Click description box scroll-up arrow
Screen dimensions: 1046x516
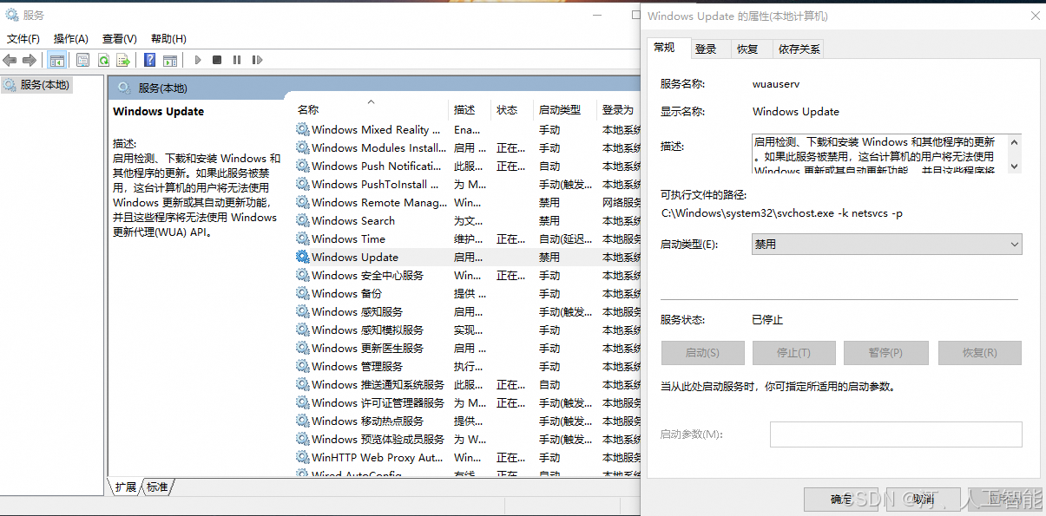pos(1015,141)
